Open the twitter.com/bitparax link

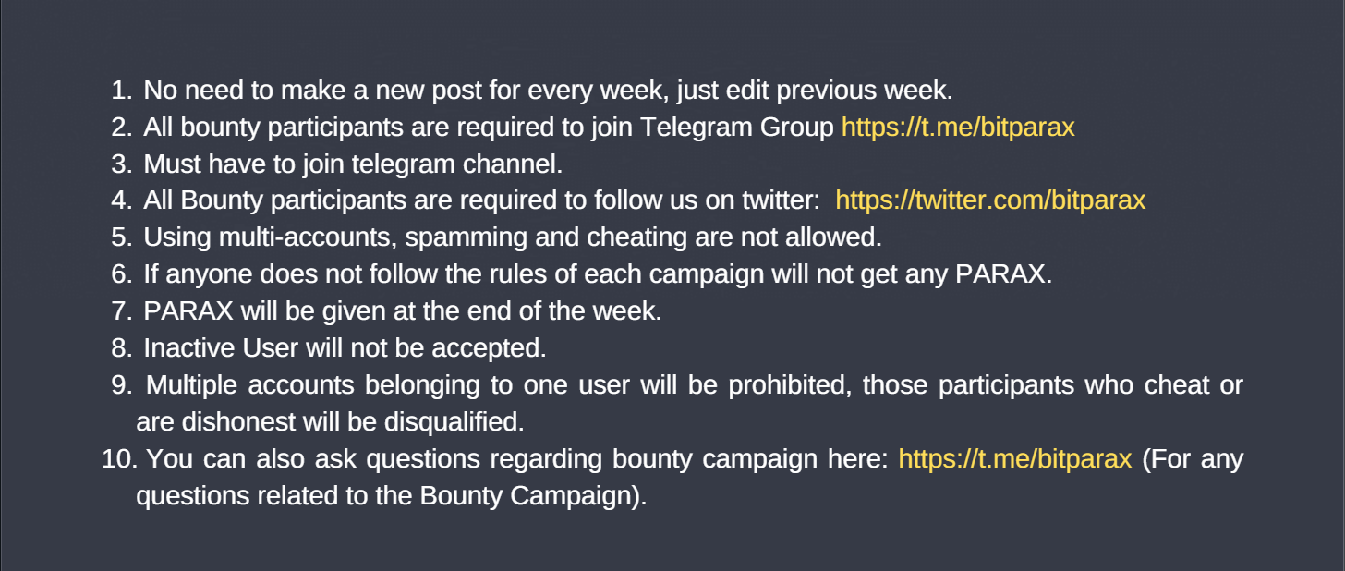tap(990, 200)
